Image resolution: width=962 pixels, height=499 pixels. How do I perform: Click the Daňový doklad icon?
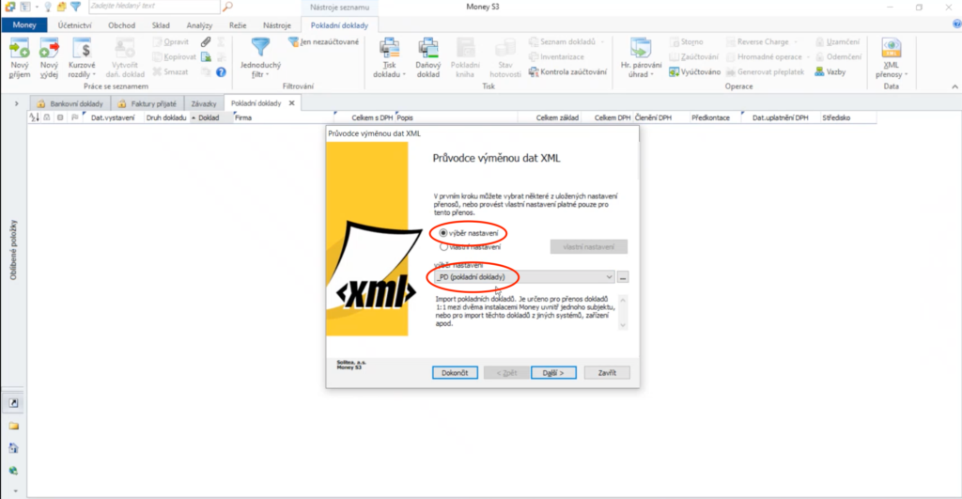427,57
